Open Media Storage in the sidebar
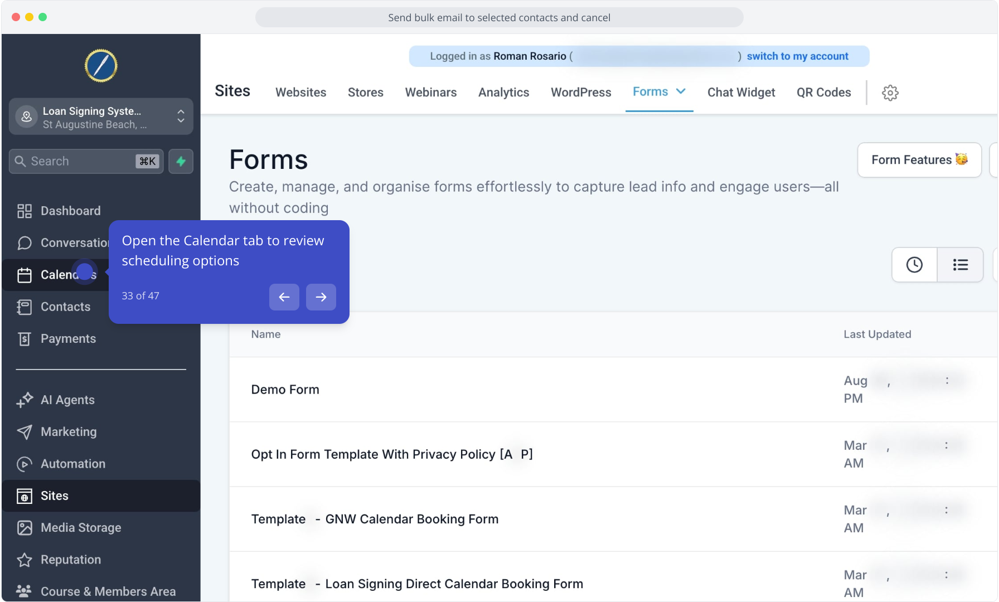 (101, 527)
